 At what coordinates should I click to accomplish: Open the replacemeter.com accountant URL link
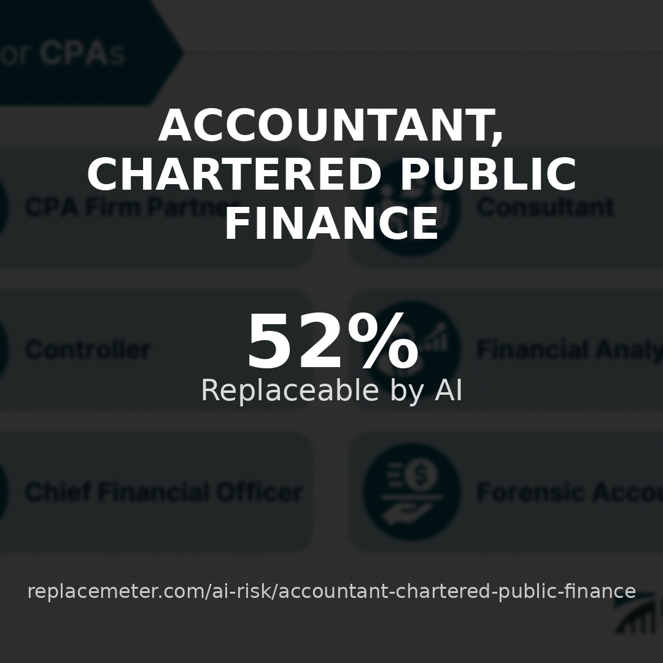(x=331, y=591)
